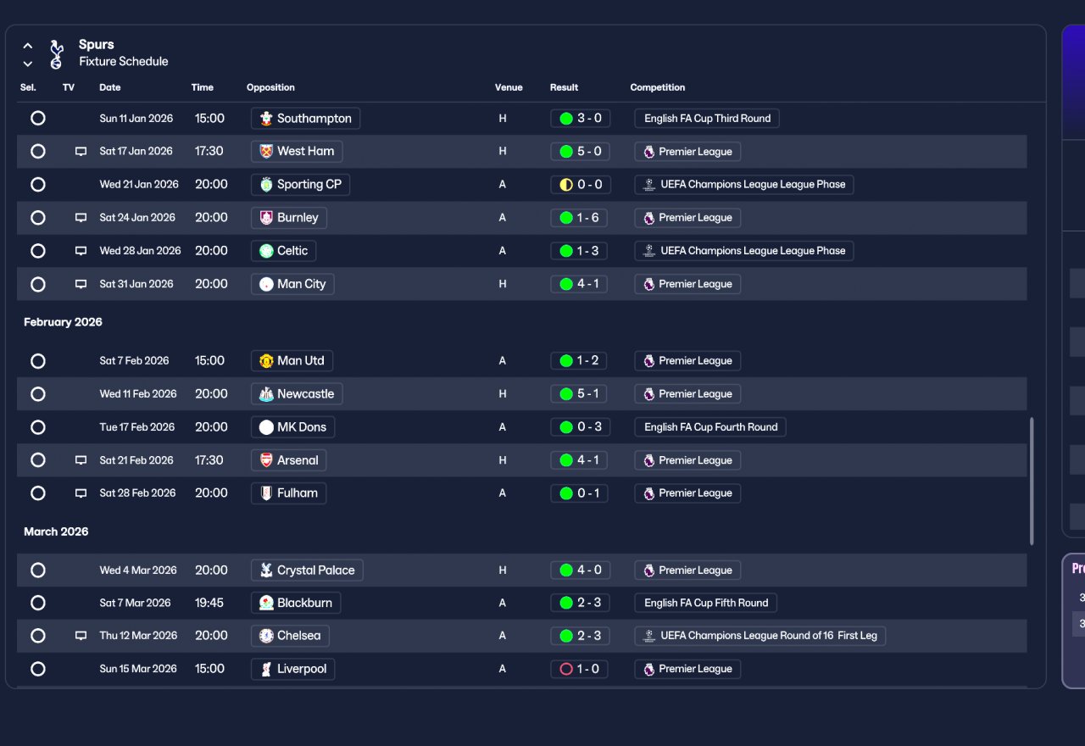Open the 1 - 6 result against Burnley
1085x746 pixels.
click(580, 218)
